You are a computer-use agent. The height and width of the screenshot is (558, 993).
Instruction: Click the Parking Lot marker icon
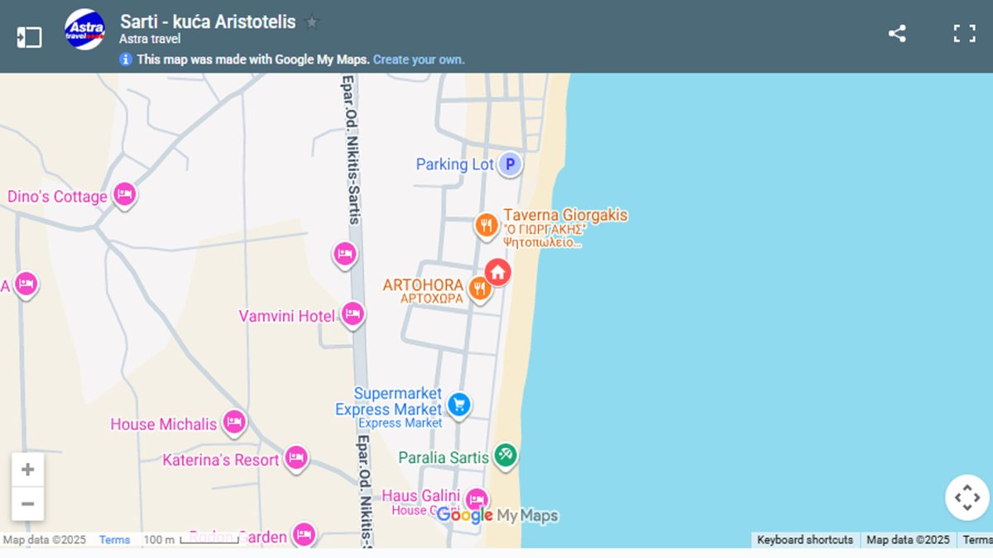510,165
